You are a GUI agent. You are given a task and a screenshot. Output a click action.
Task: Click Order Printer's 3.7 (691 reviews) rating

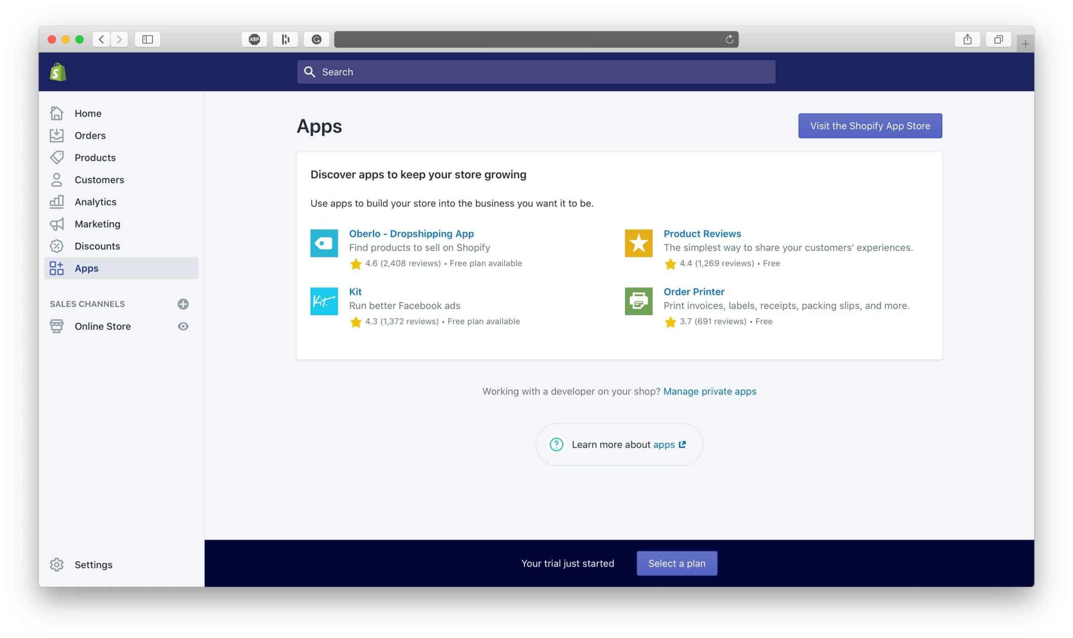pyautogui.click(x=713, y=321)
